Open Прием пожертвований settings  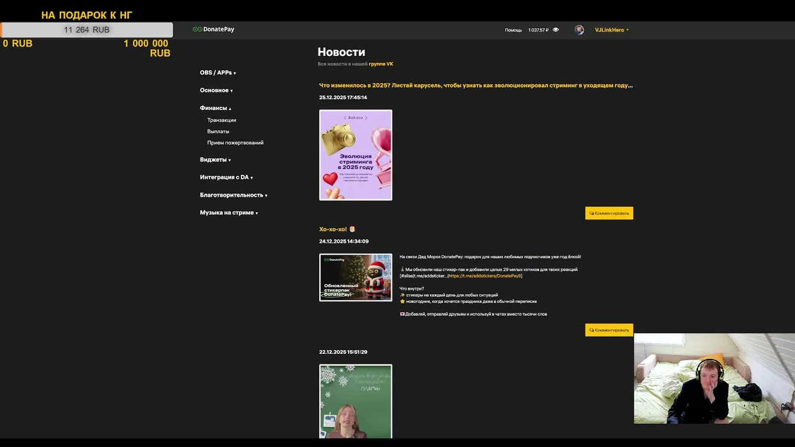pyautogui.click(x=235, y=143)
